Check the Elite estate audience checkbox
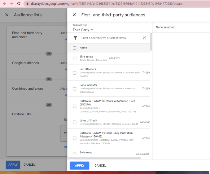Screen dimensions: 210x174 (74, 58)
